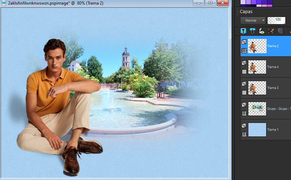Click the layer opacity field showing 100
The height and width of the screenshot is (180, 291).
277,21
